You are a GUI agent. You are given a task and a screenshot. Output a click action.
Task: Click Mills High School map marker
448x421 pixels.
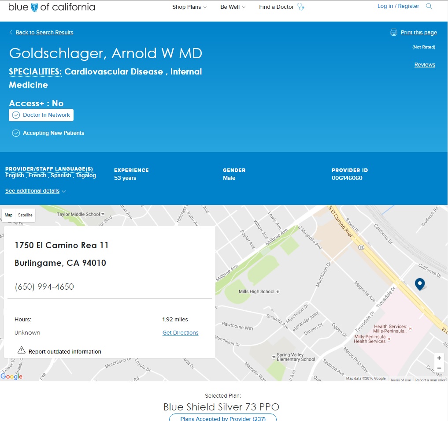pos(278,292)
